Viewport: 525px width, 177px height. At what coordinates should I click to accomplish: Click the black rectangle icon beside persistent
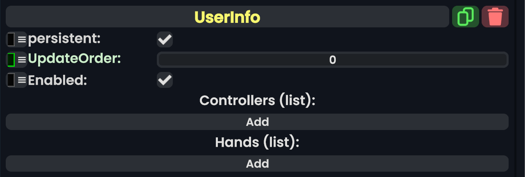(11, 39)
